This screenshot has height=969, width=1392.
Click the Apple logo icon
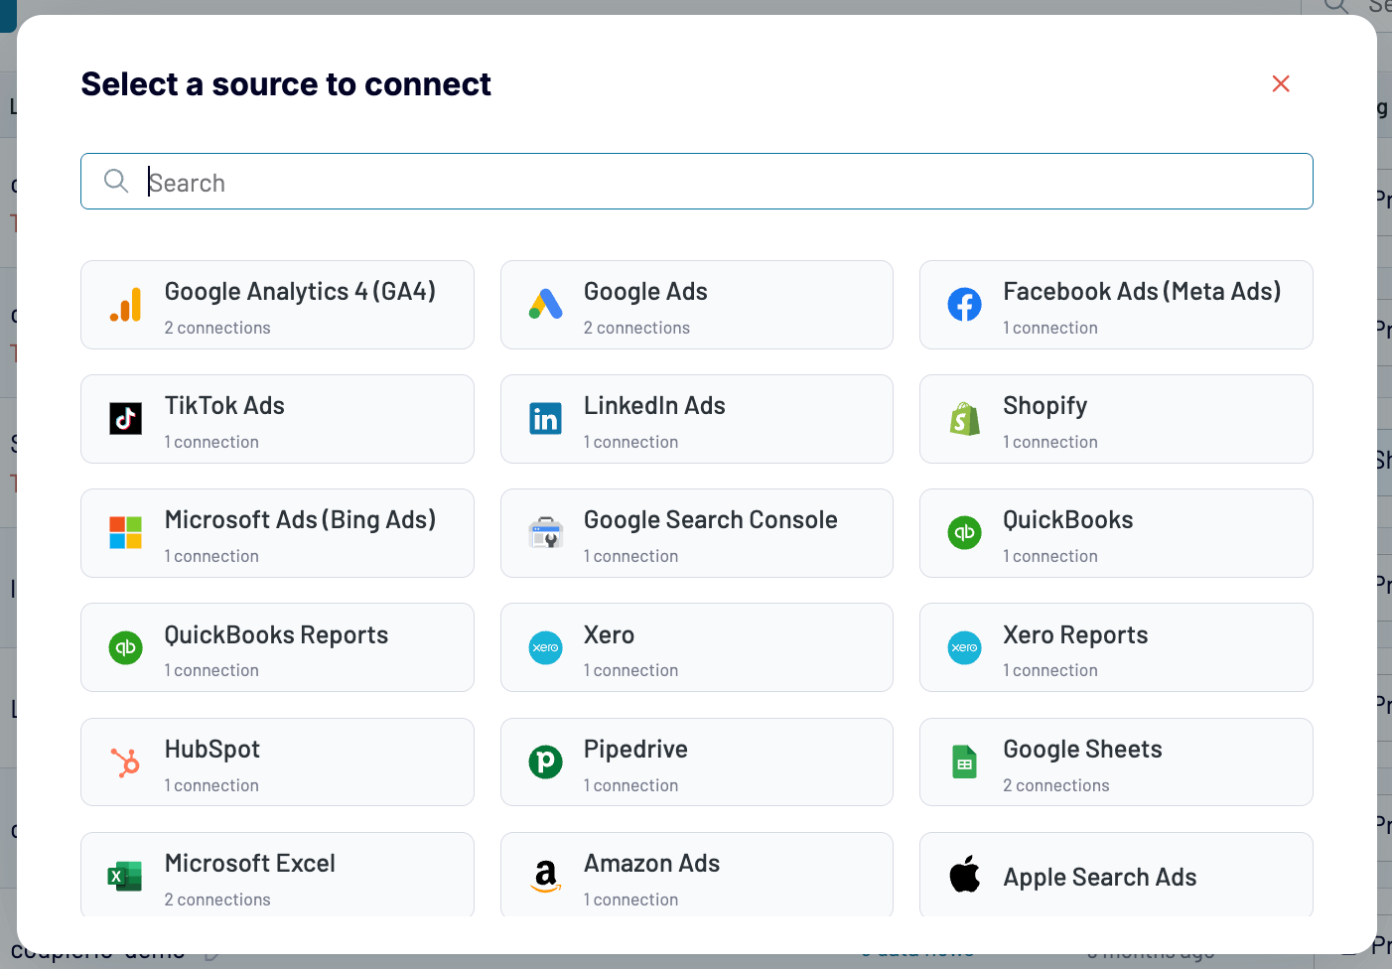pyautogui.click(x=964, y=876)
